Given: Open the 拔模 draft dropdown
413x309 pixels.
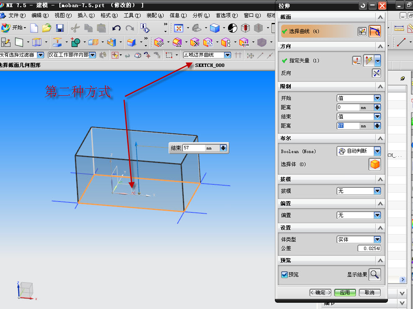Looking at the screenshot, I should [377, 191].
